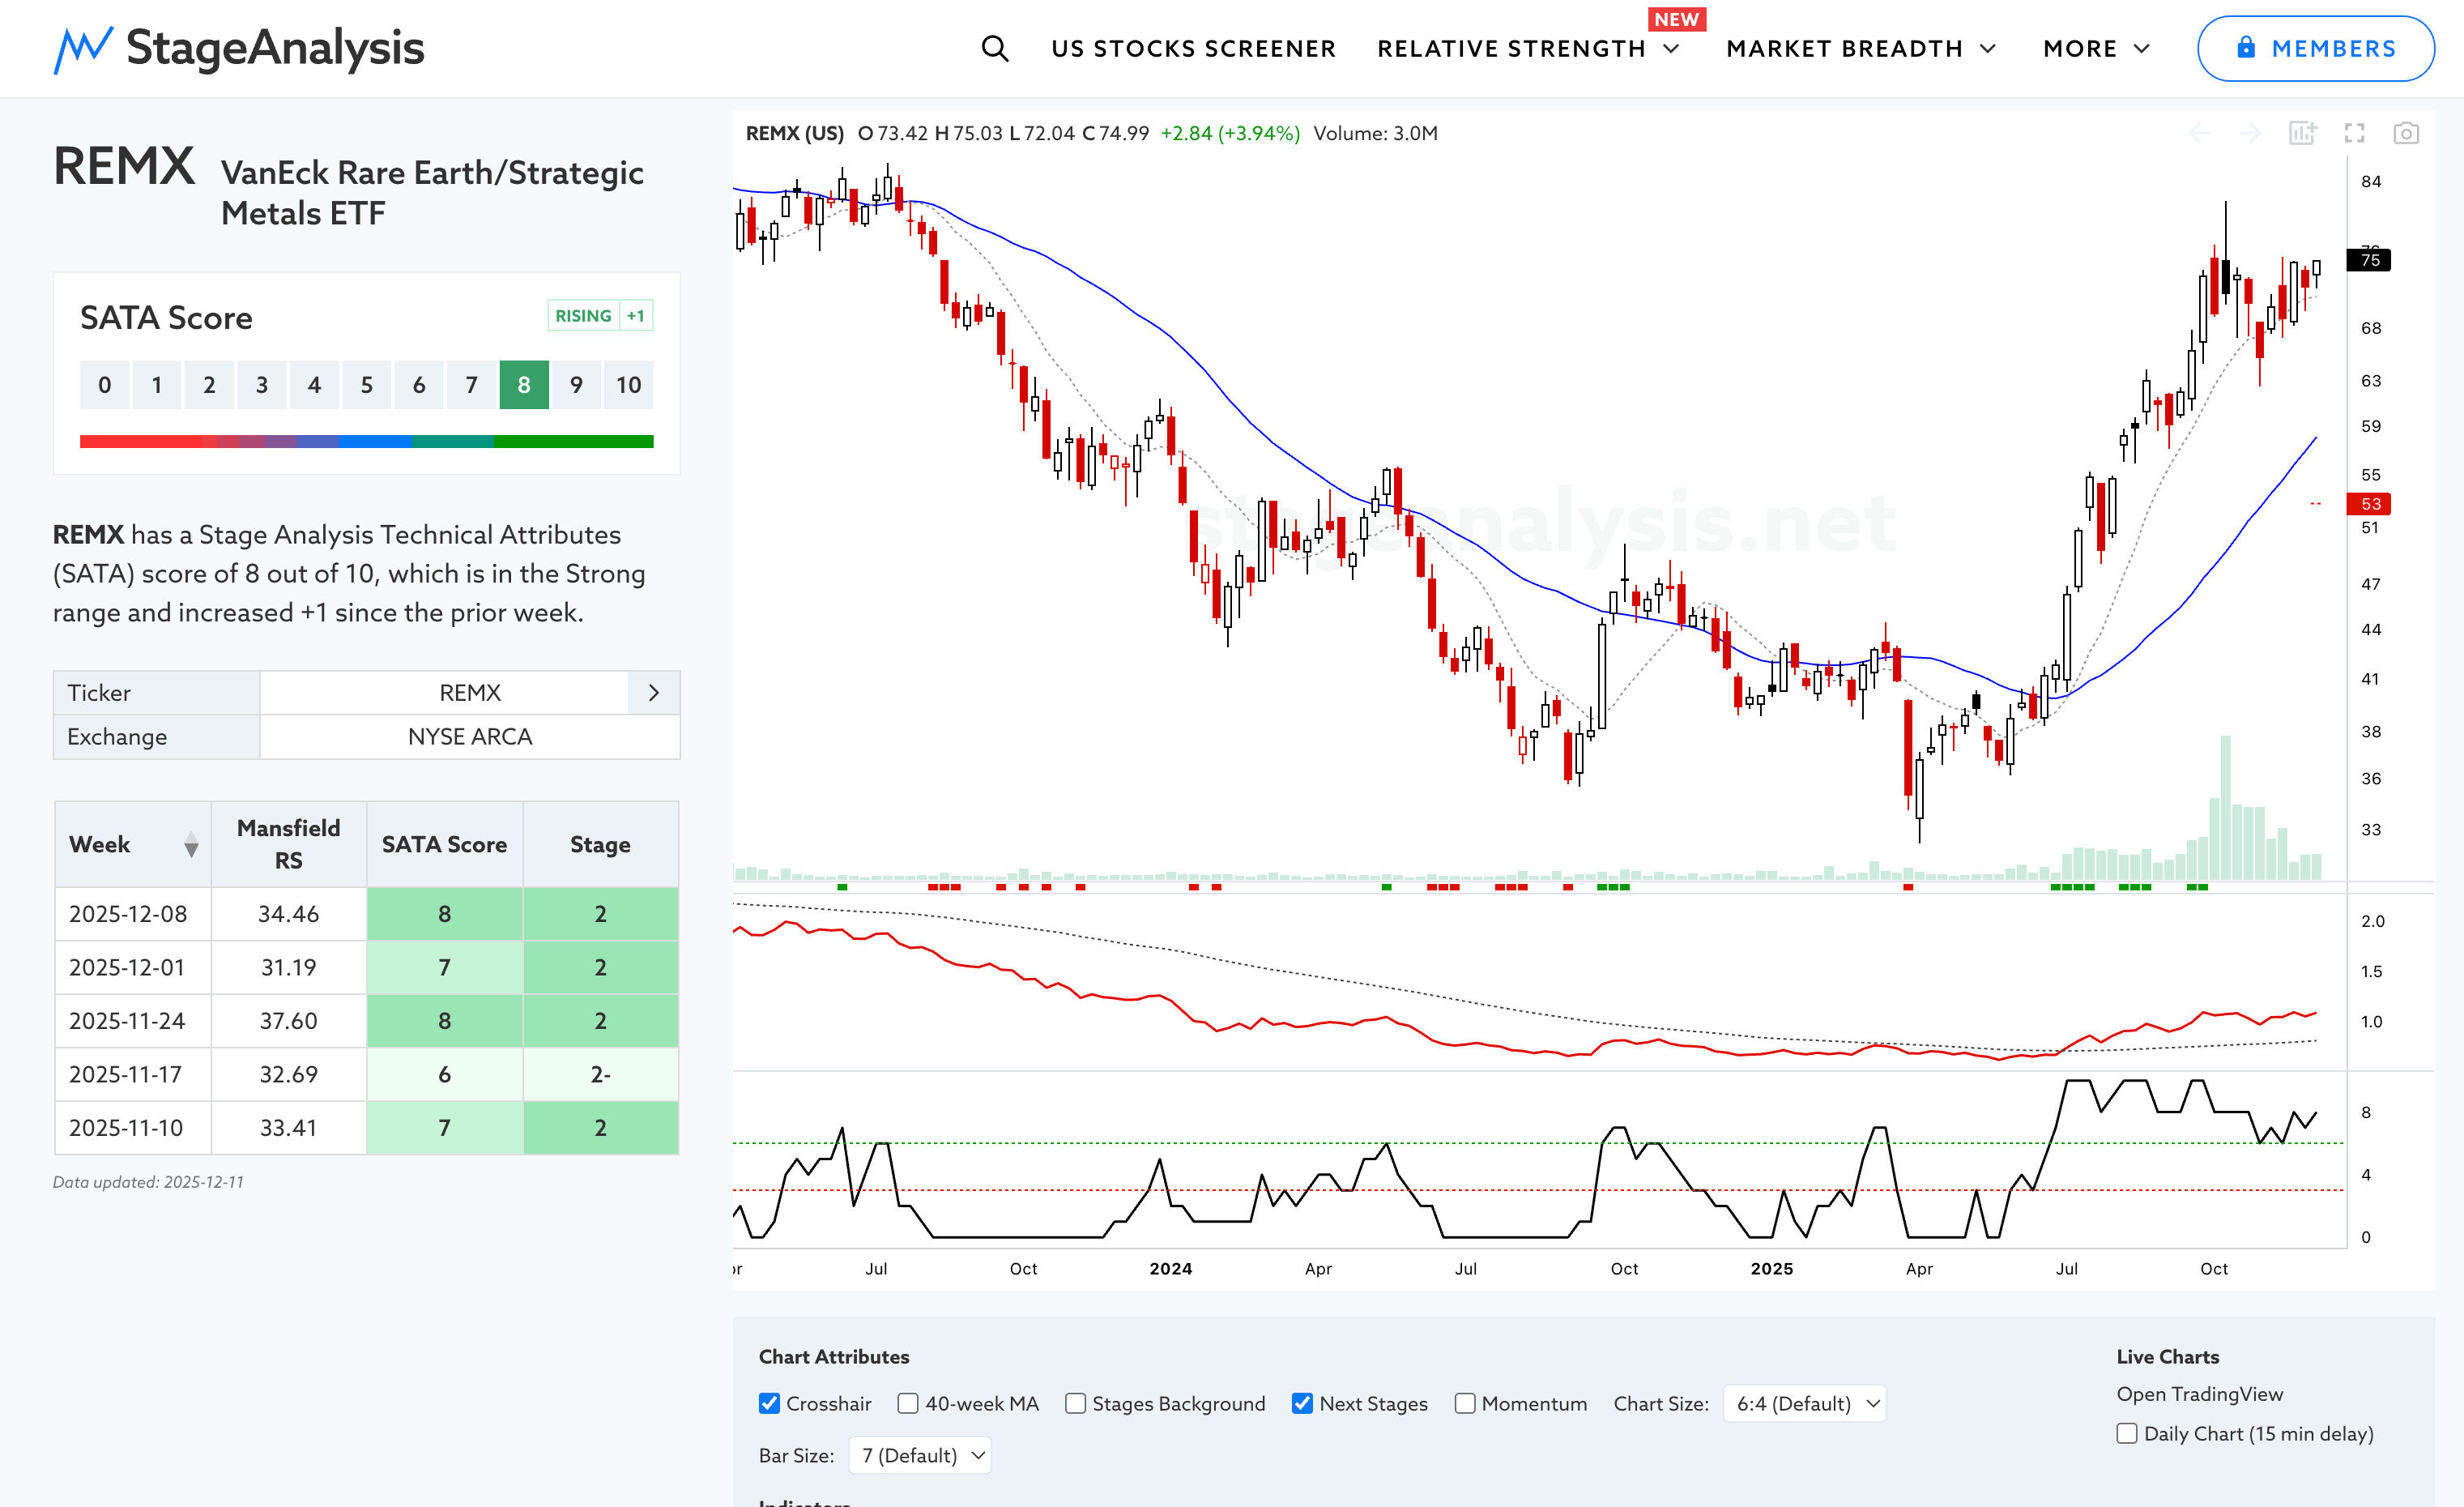Uncheck the Crosshair checkbox
This screenshot has height=1507, width=2464.
click(x=769, y=1403)
